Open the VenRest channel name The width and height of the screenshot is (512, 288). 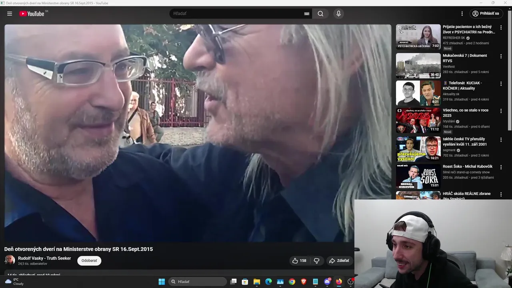[449, 67]
